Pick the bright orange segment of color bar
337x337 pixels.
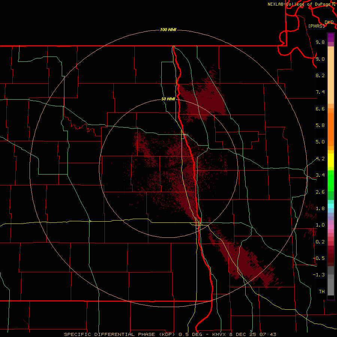point(331,130)
